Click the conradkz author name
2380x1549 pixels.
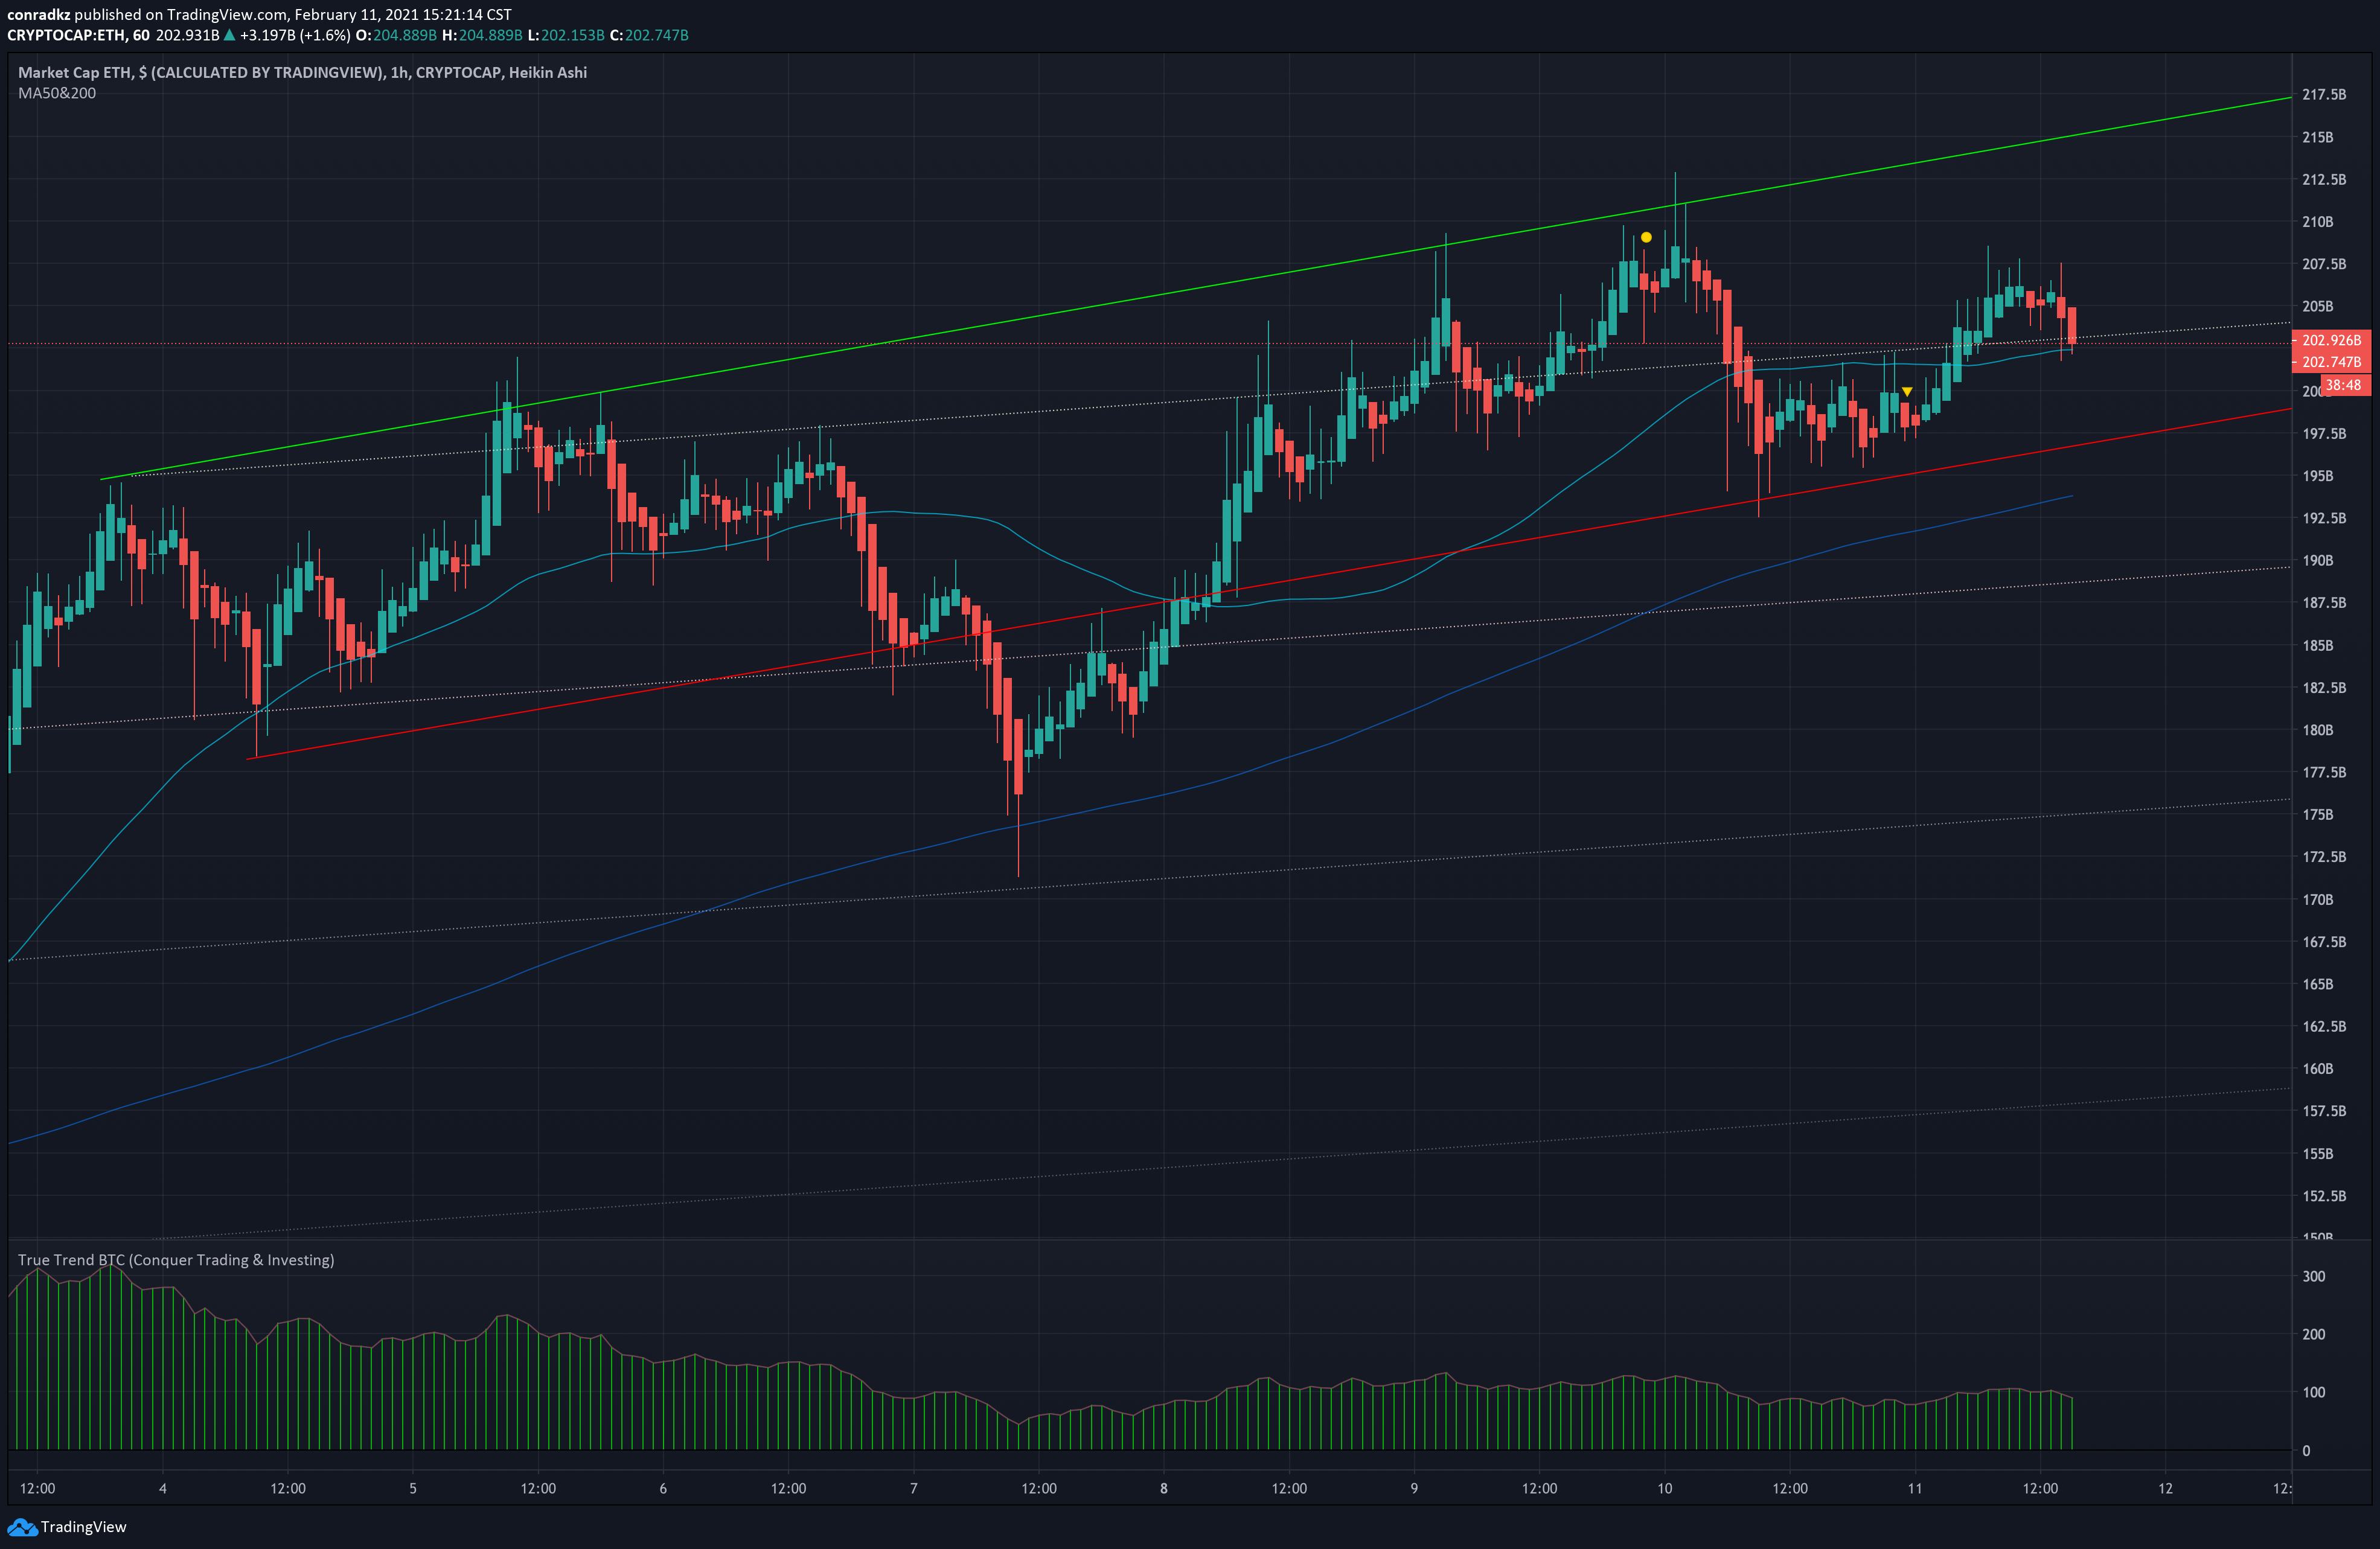click(x=39, y=14)
